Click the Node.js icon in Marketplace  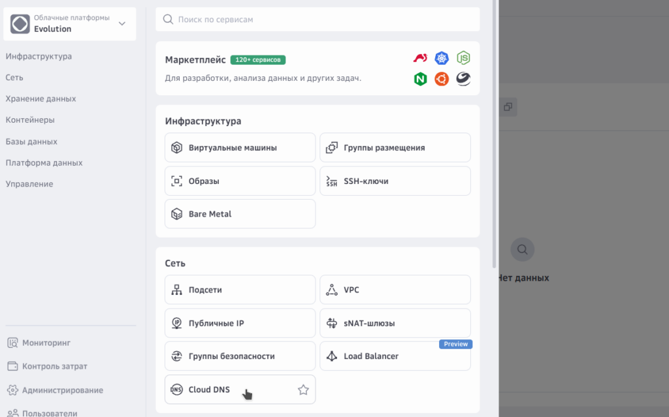coord(463,58)
